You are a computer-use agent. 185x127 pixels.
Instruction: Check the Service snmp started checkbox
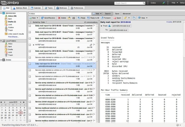tap(30, 83)
